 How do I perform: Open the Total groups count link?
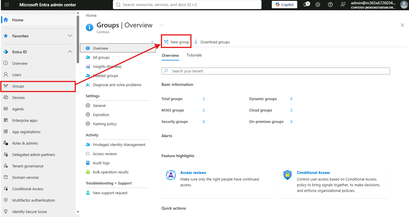click(x=204, y=99)
